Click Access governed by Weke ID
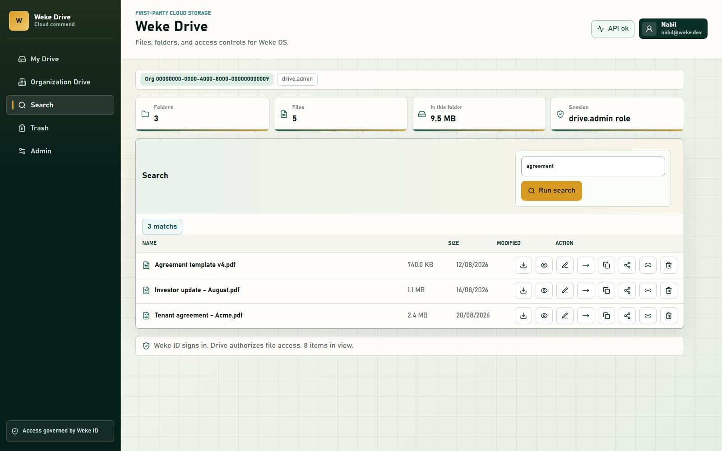The width and height of the screenshot is (722, 451). 60,431
